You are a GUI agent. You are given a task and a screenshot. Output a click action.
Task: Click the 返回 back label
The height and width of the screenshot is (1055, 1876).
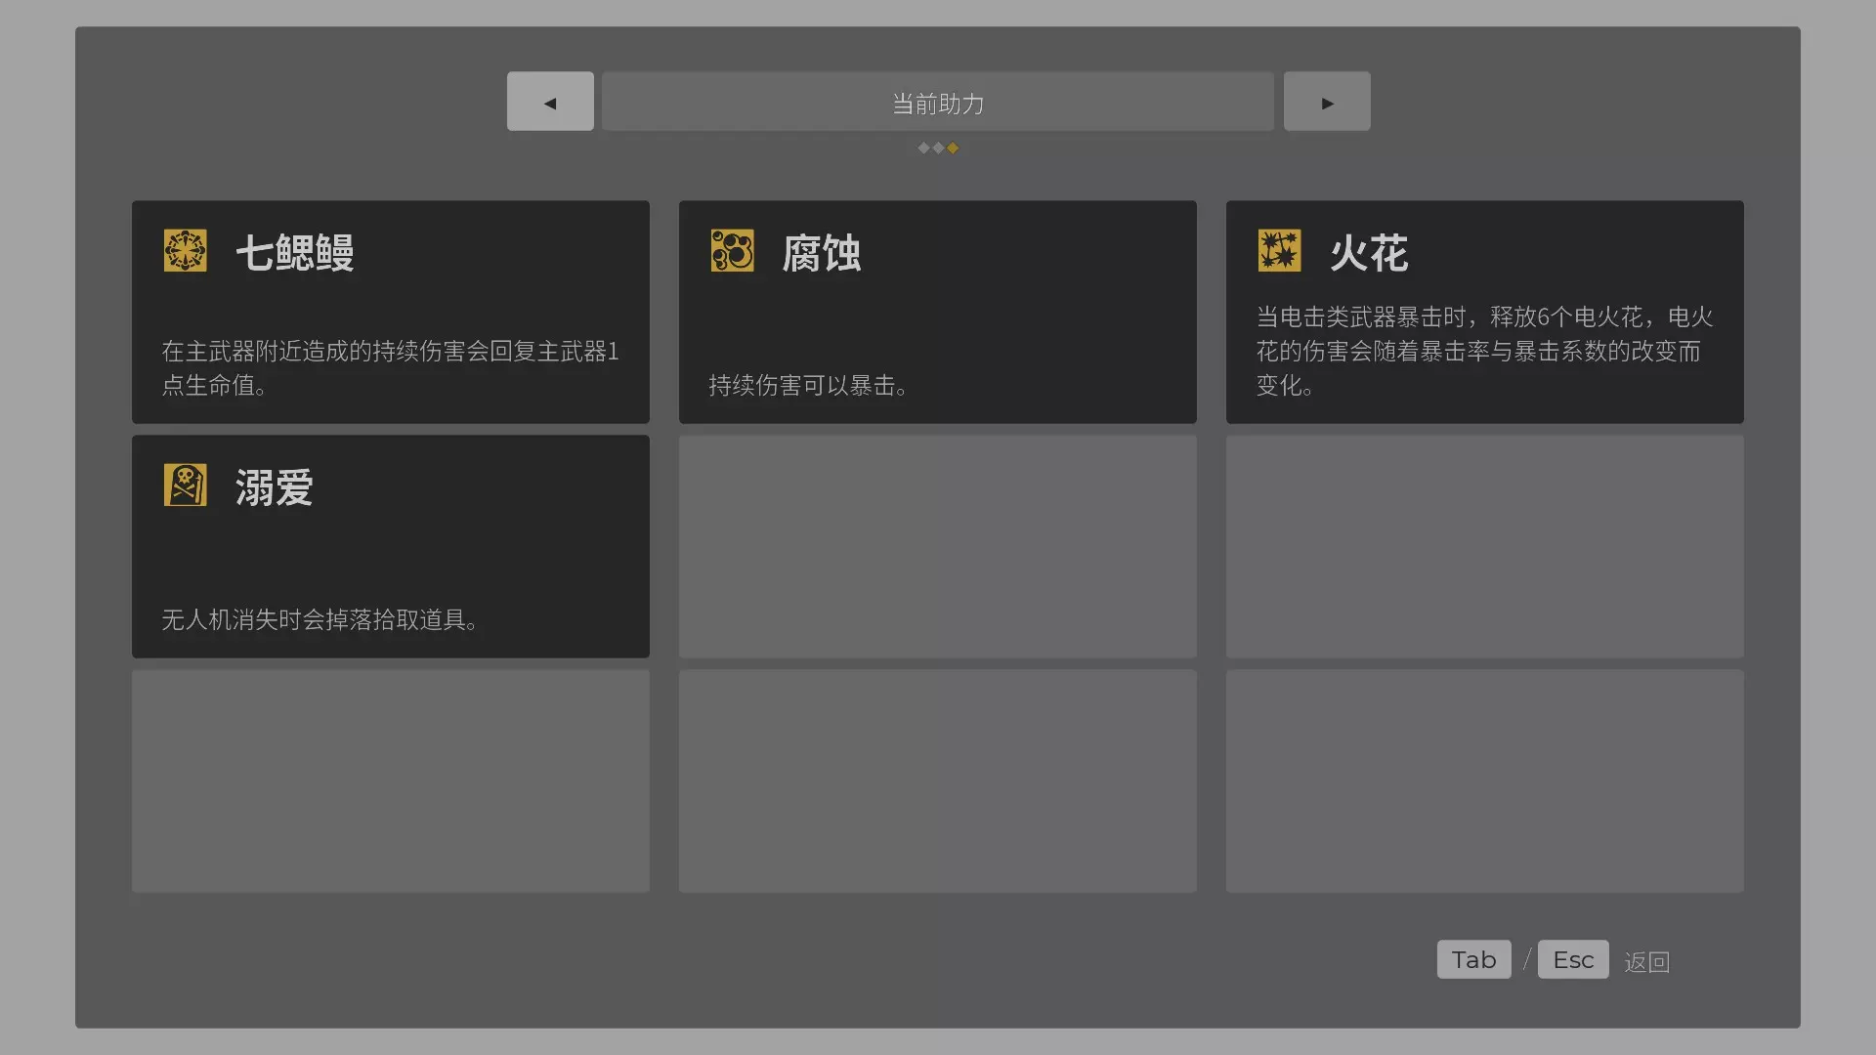[1646, 962]
